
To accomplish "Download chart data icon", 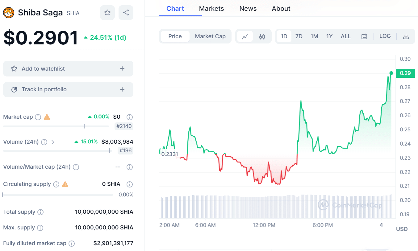I will coord(406,36).
